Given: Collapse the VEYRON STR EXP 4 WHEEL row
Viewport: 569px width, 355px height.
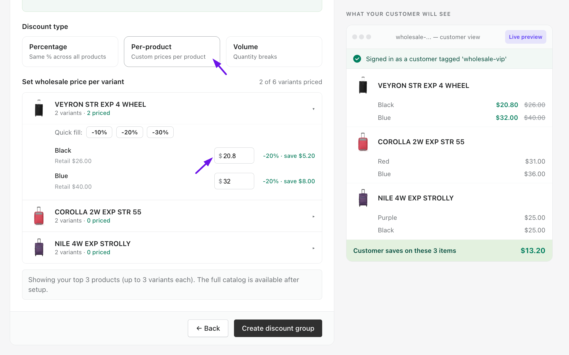Looking at the screenshot, I should [x=172, y=108].
